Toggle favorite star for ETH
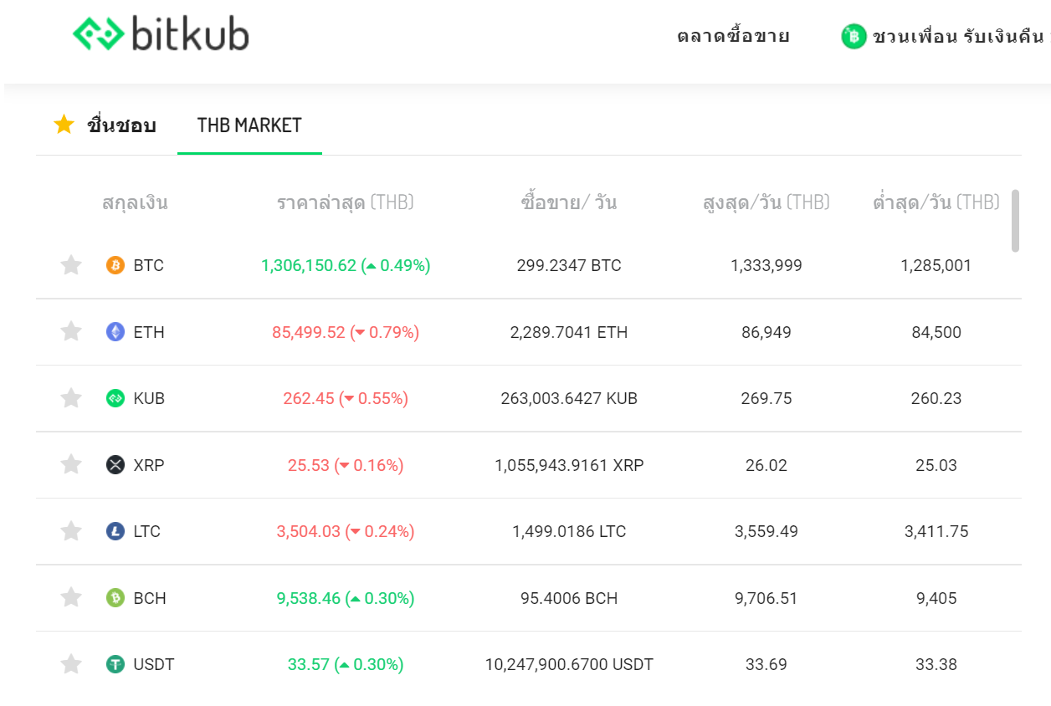 click(71, 331)
